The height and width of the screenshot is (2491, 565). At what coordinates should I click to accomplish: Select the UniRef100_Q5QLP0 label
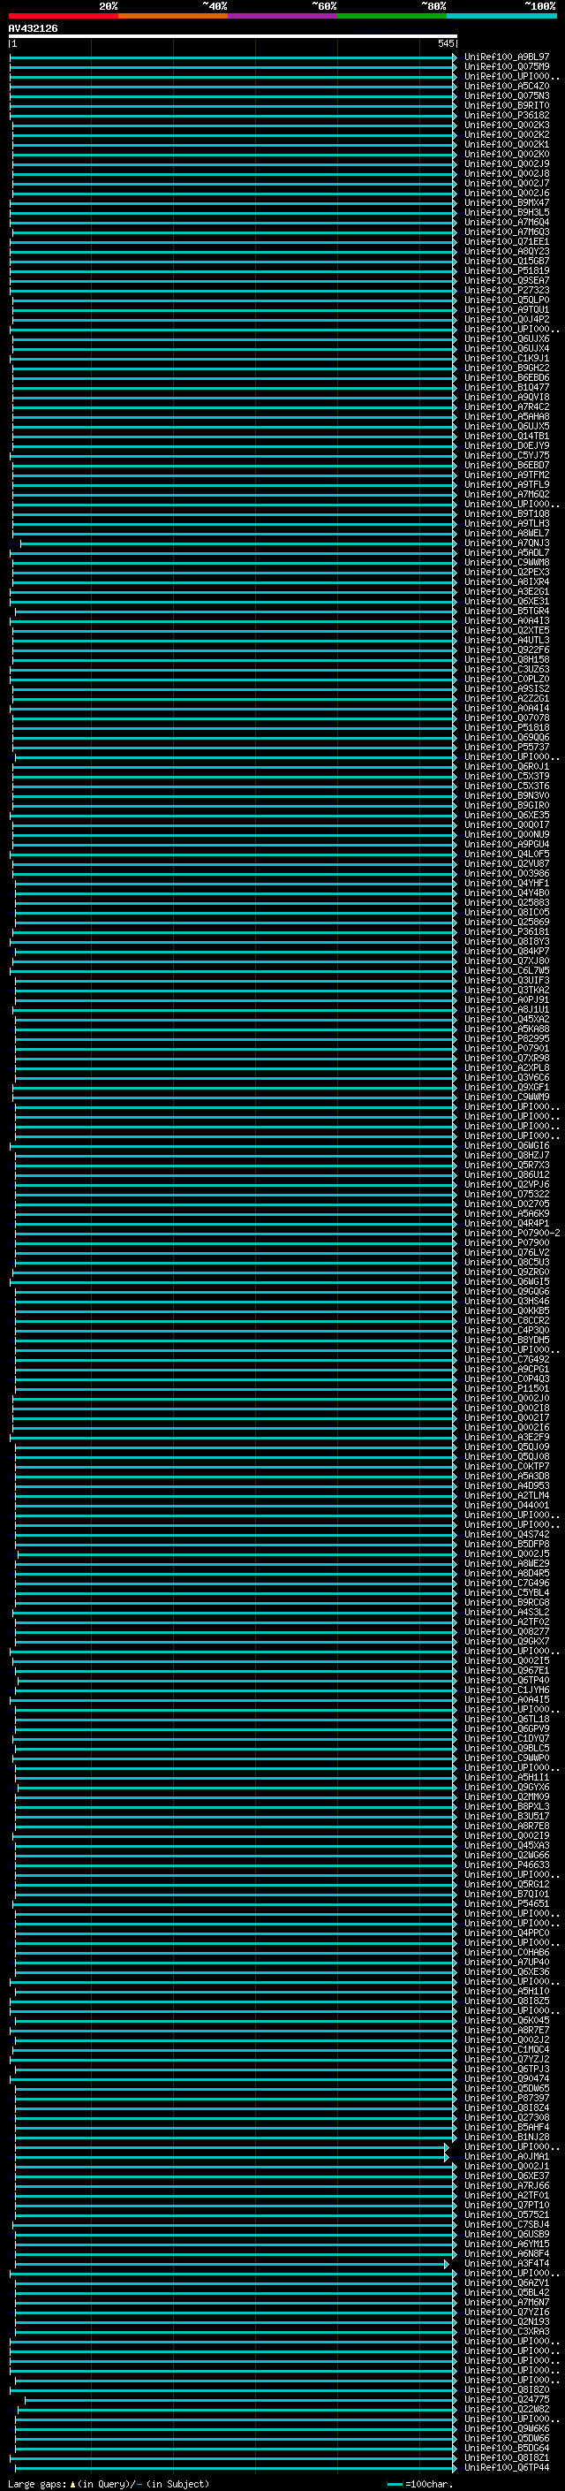[x=506, y=300]
